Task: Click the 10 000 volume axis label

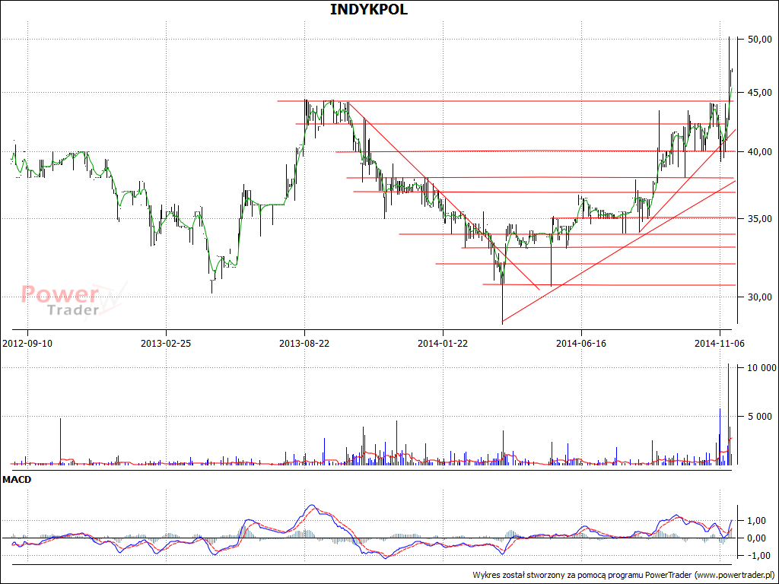Action: [762, 368]
